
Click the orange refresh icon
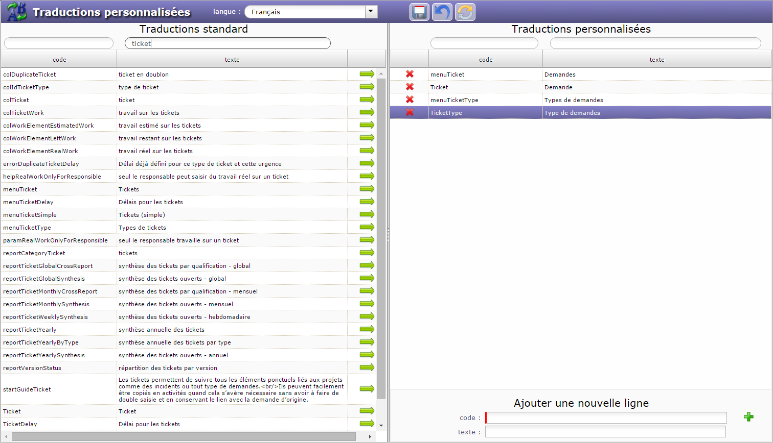pos(465,12)
